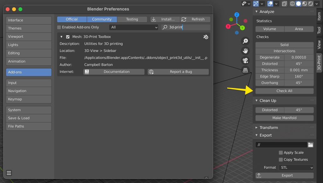Screen dimensions: 323x183
Task: Open the shading options dropdown arrow
Action: [317, 4]
